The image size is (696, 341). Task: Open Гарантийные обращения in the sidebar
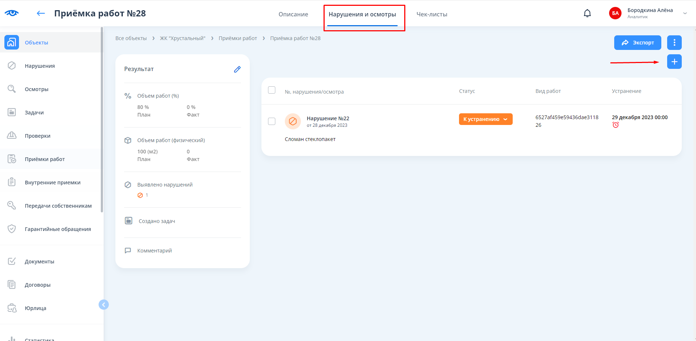click(x=58, y=229)
